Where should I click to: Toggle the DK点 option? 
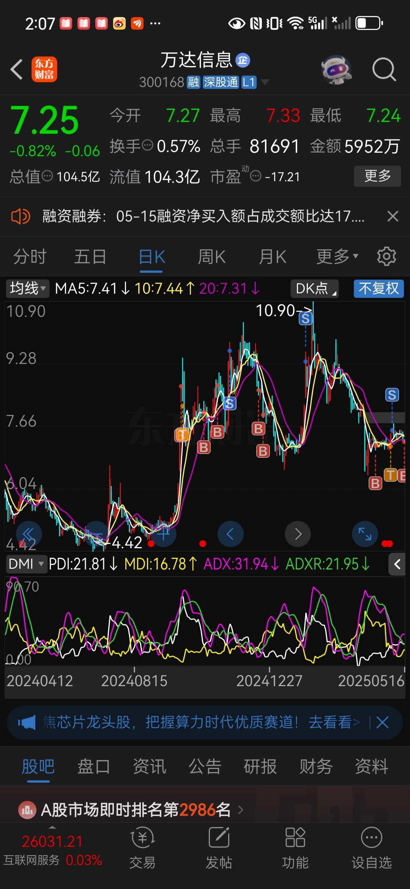pos(315,289)
